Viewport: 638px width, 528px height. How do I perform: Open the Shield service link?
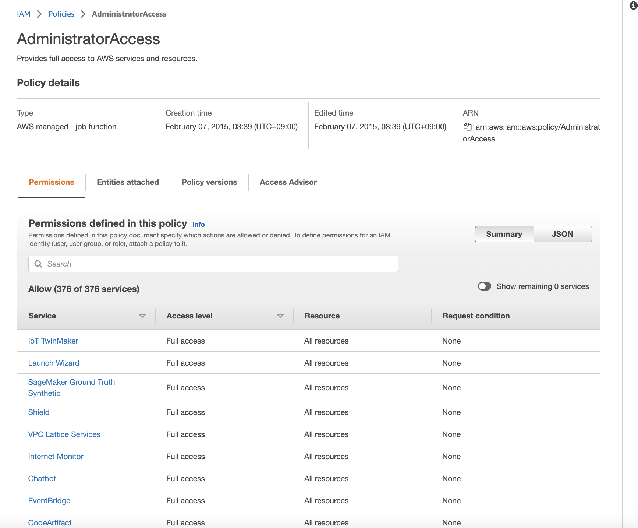coord(39,412)
